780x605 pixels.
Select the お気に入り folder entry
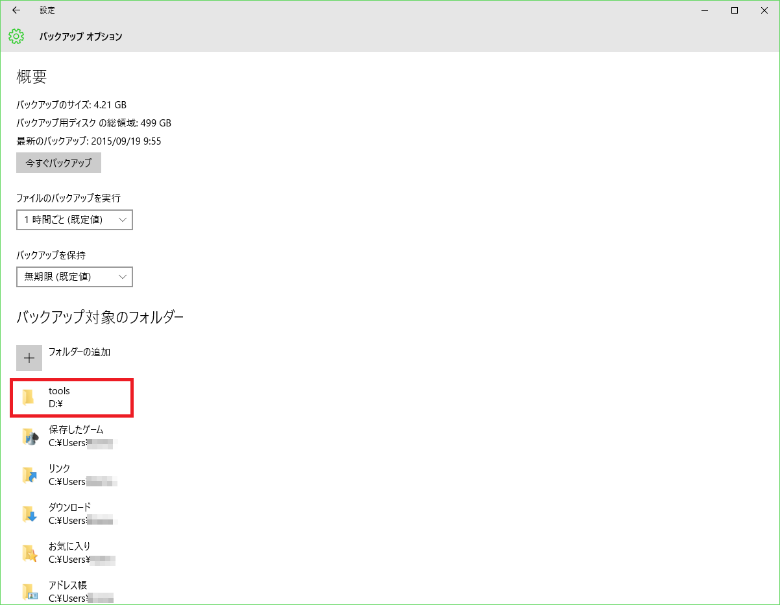coord(71,552)
